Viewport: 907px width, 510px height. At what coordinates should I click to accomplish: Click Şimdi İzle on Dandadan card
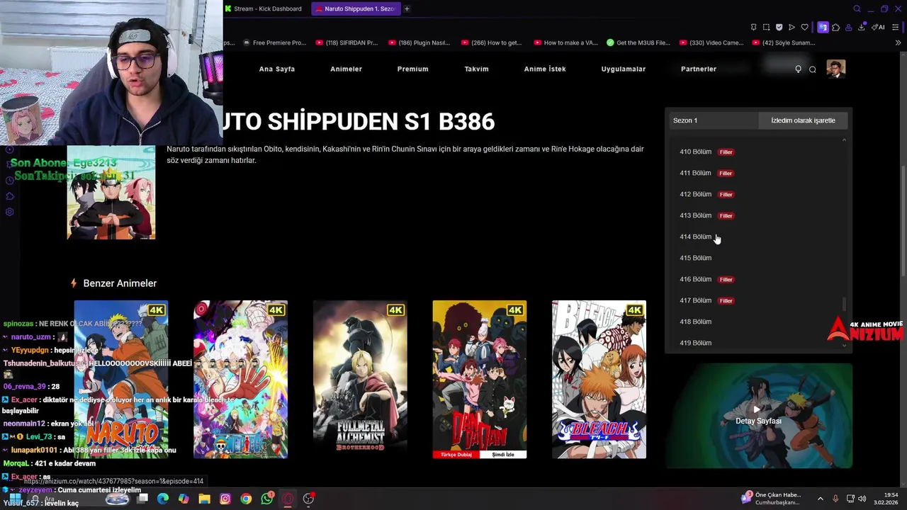tap(503, 455)
